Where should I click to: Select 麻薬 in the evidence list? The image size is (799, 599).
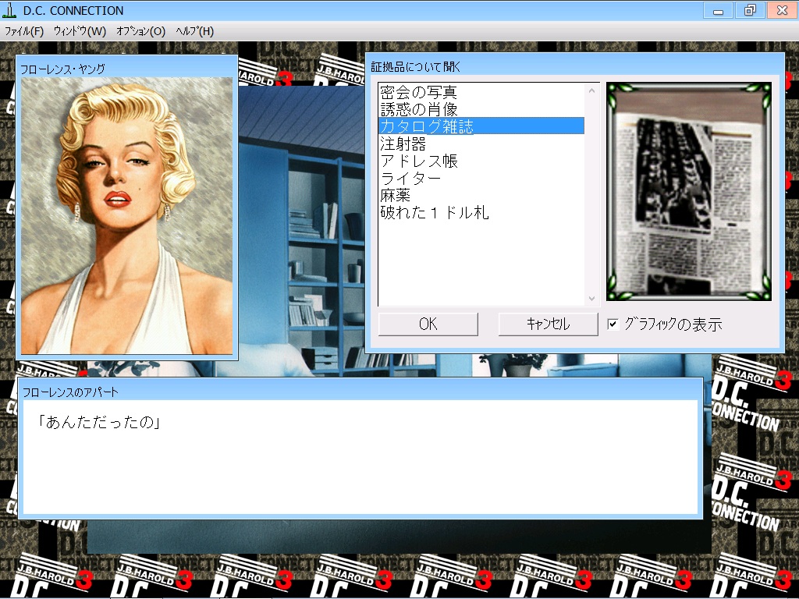coord(481,195)
